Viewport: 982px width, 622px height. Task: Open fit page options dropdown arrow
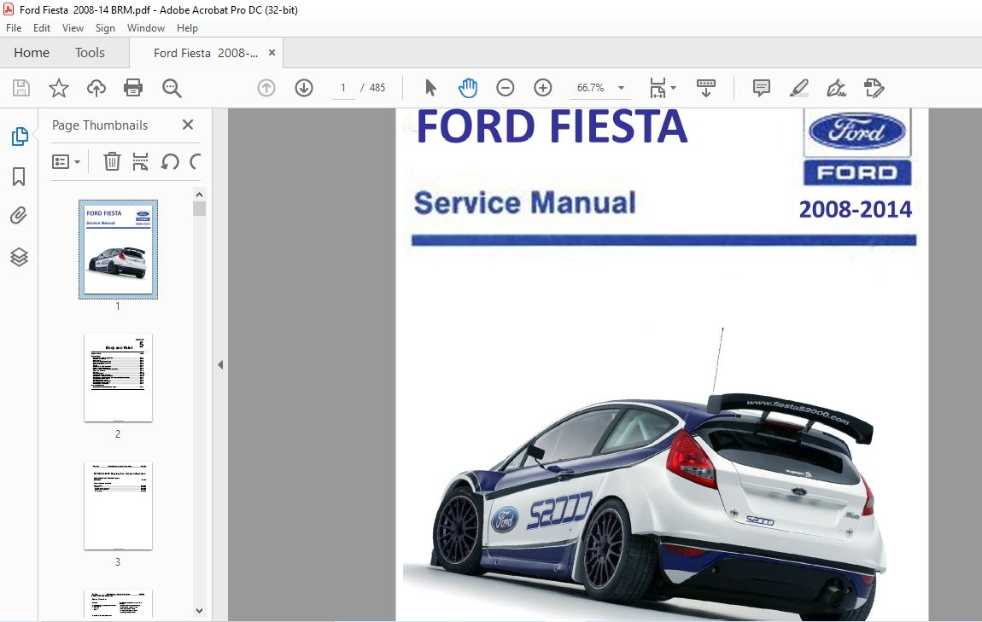click(x=673, y=88)
